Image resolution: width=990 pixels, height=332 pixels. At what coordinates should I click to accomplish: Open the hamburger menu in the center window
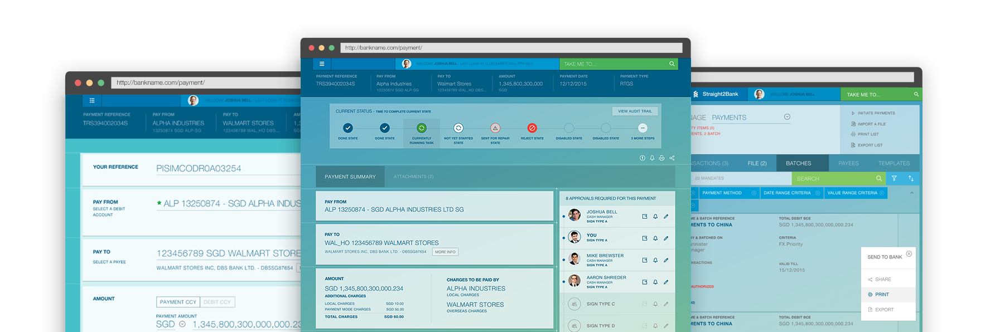321,64
